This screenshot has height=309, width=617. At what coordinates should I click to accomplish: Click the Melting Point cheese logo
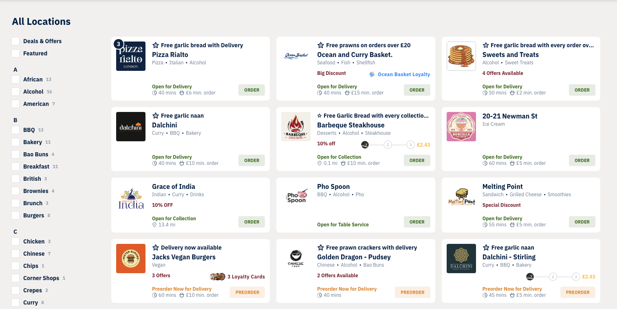(x=461, y=197)
